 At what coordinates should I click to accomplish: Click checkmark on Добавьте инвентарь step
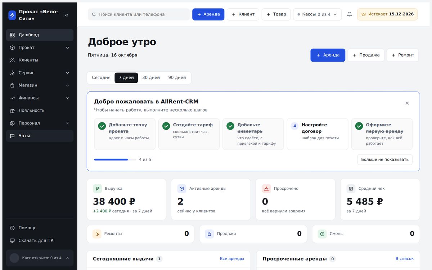click(230, 126)
